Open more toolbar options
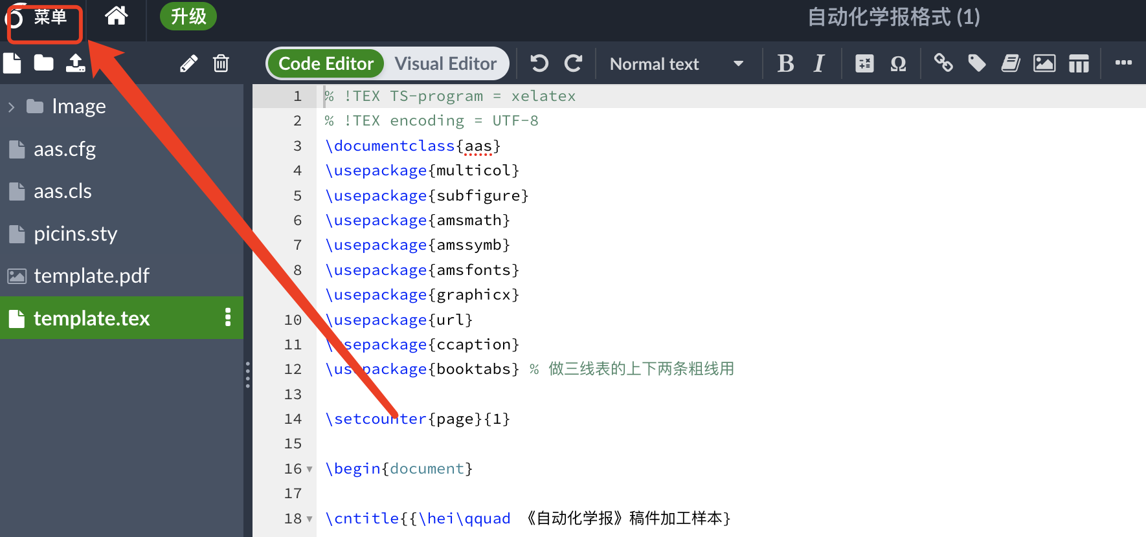 (1123, 63)
